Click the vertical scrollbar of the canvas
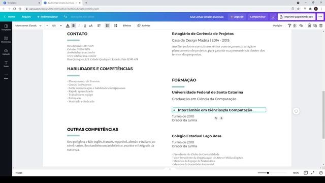 (x=323, y=115)
